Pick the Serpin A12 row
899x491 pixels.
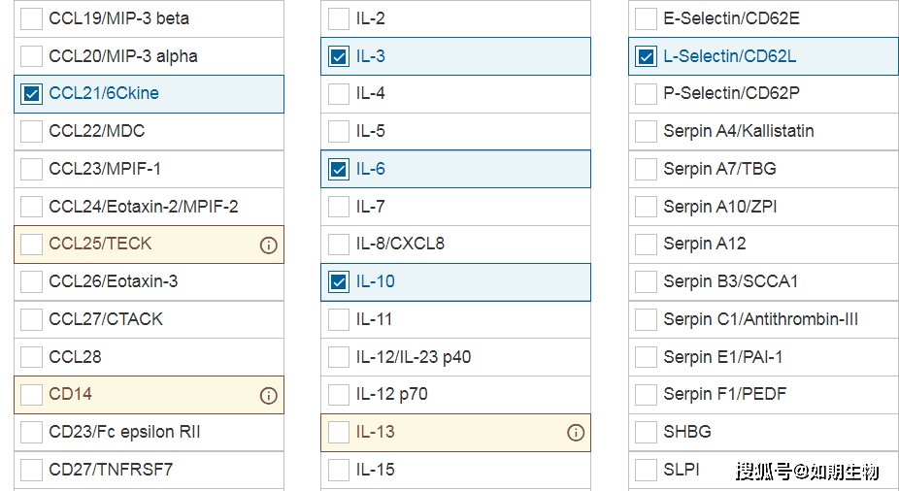(764, 245)
